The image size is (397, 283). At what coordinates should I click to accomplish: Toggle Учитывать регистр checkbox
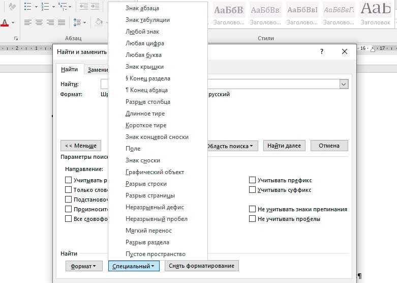click(x=68, y=180)
